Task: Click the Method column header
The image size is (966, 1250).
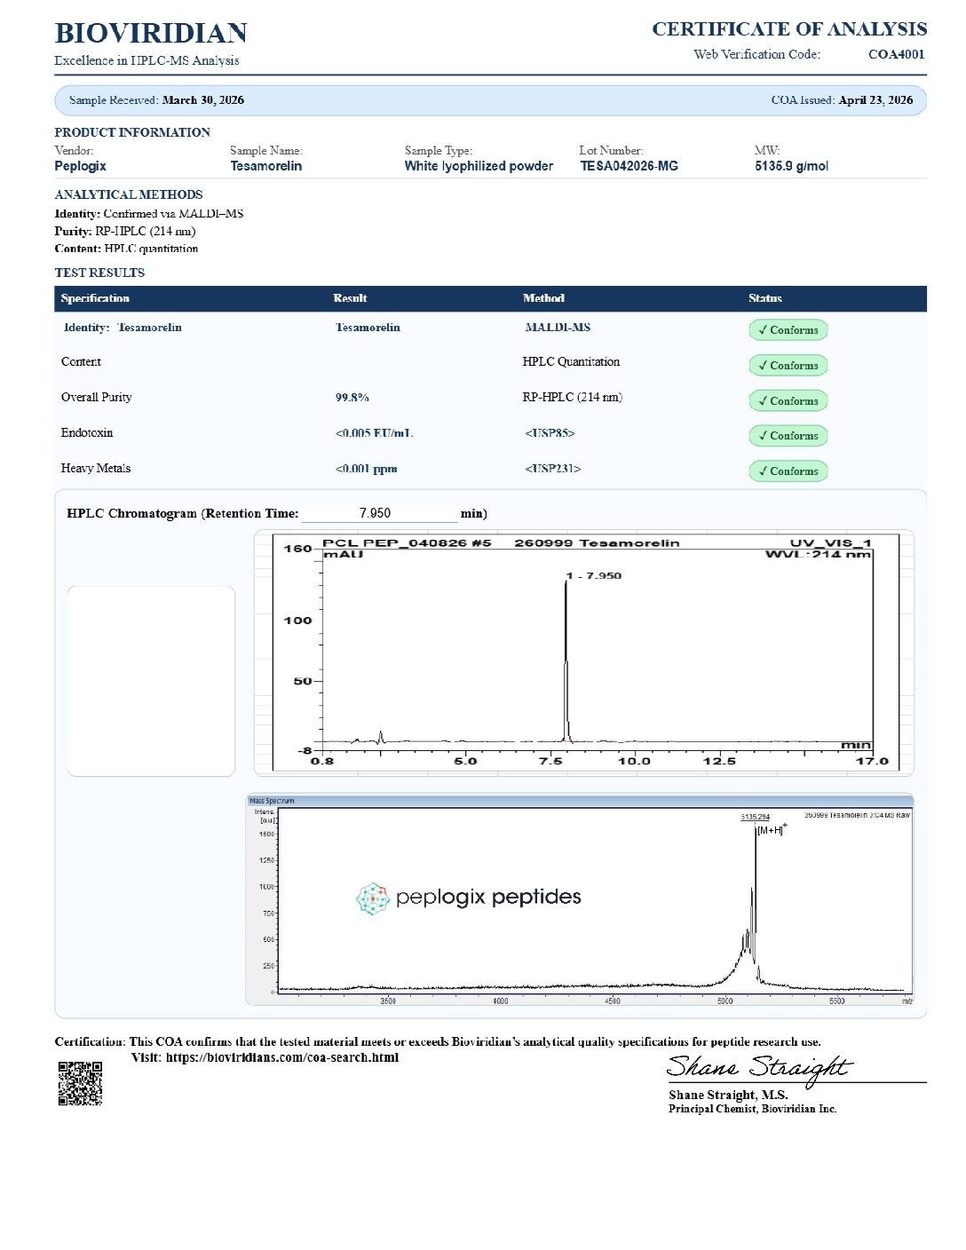Action: click(x=543, y=298)
